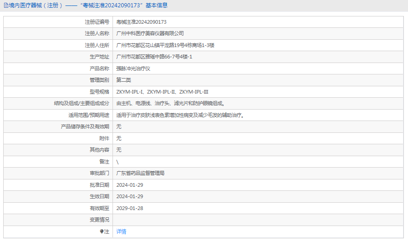408x242 pixels.
Task: Select production address 广州市花都区雅瑶中路66-7号4楼-1
Action: pos(154,57)
